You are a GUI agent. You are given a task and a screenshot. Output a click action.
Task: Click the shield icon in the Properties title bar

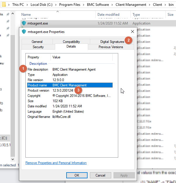coord(24,32)
